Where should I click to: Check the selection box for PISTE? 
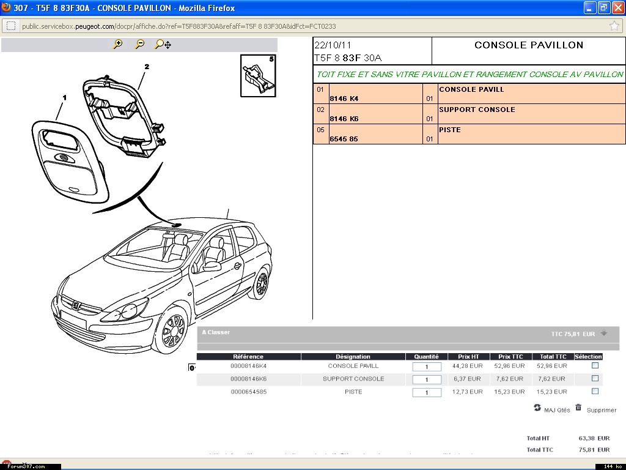coord(595,391)
